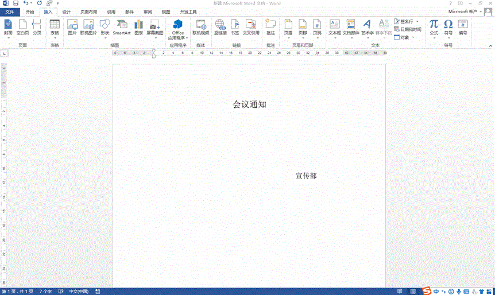Click the 图片 picture insert icon

click(72, 27)
